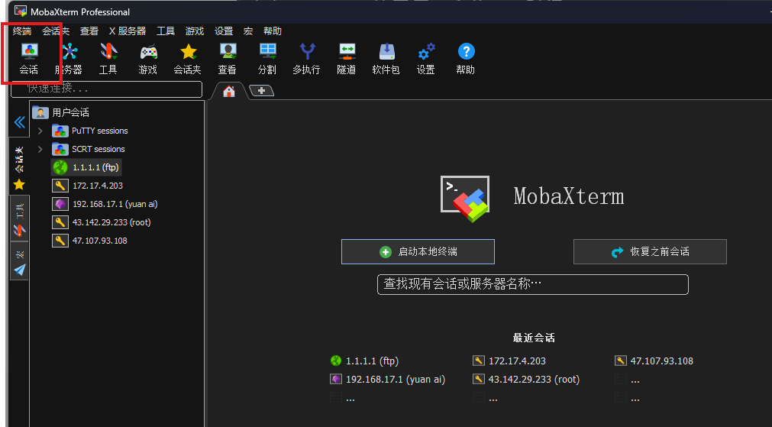Image resolution: width=772 pixels, height=427 pixels.
Task: Collapse the sidebar with double-arrow icon
Action: tap(20, 121)
